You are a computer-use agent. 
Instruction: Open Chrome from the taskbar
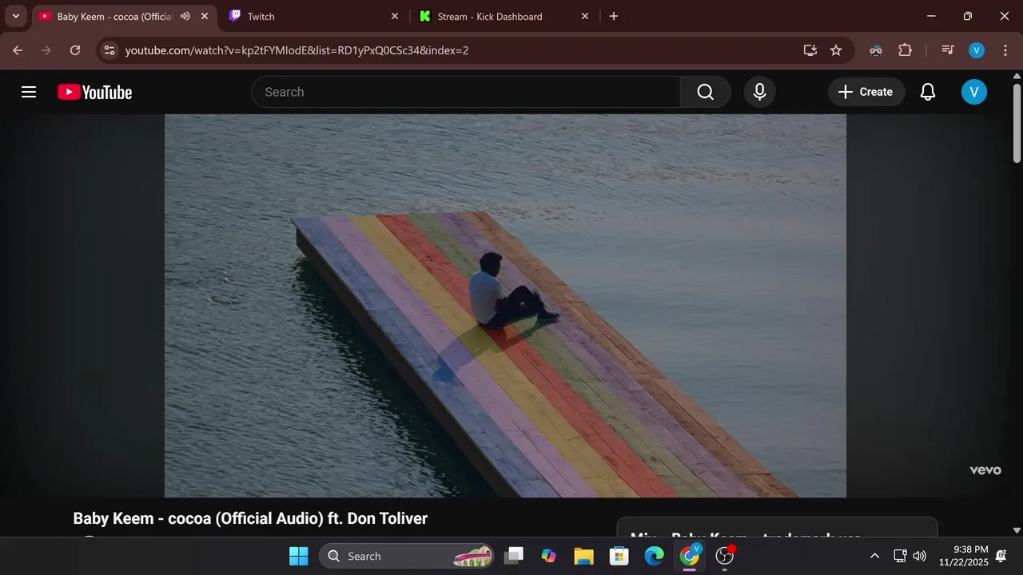(x=690, y=556)
